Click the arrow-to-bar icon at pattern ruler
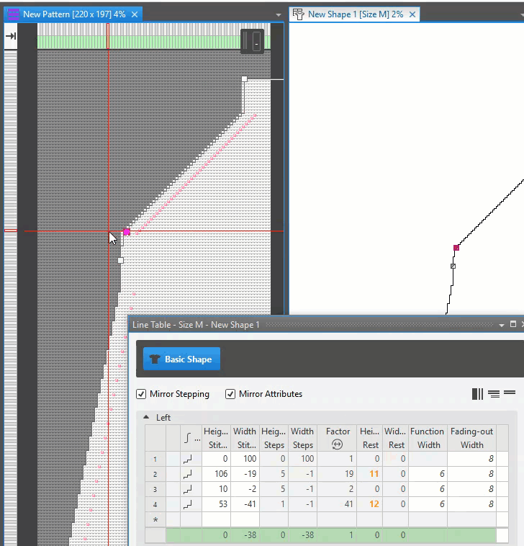 point(11,36)
